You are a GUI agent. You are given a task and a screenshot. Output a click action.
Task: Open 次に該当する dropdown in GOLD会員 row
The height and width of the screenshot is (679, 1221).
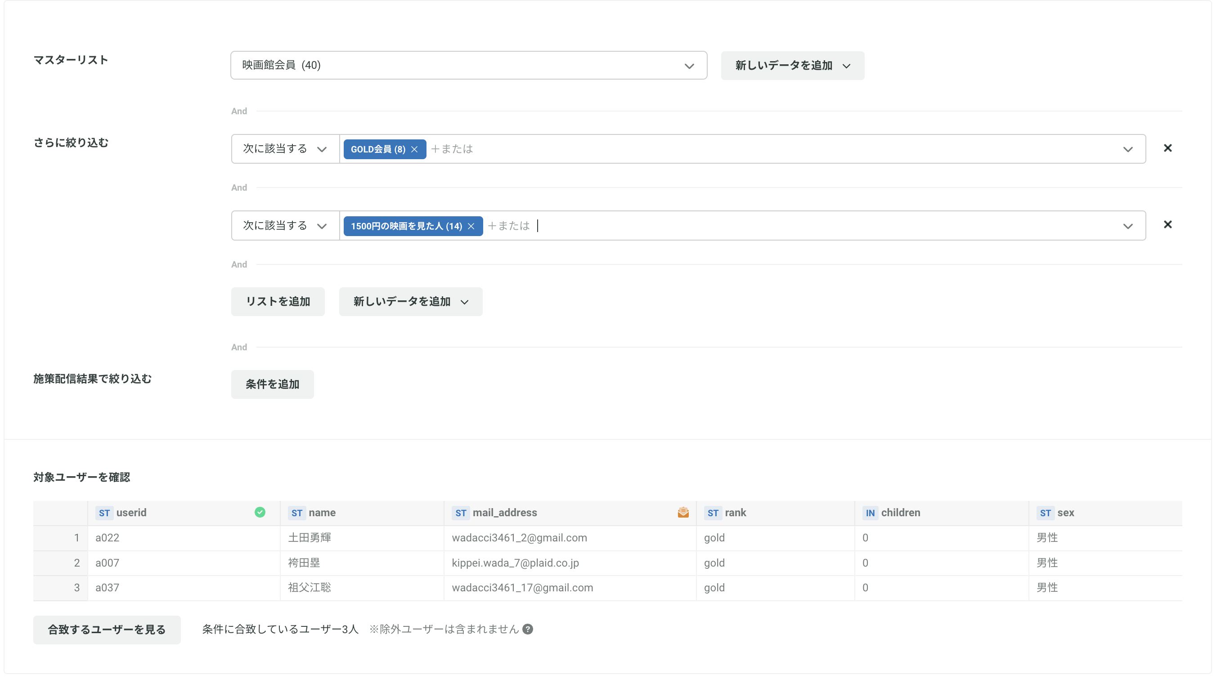click(x=285, y=149)
